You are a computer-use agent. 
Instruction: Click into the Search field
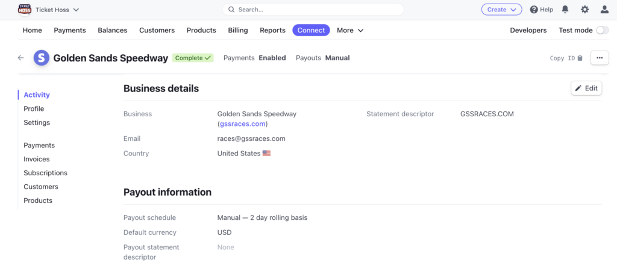point(313,10)
